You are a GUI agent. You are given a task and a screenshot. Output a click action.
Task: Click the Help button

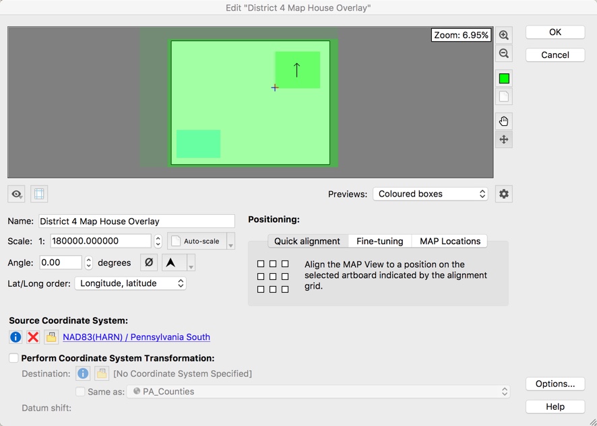click(555, 407)
